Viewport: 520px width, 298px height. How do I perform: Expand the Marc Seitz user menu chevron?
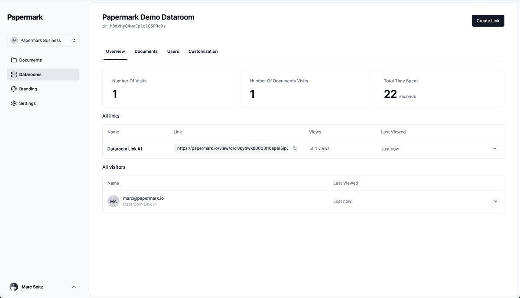coord(74,287)
